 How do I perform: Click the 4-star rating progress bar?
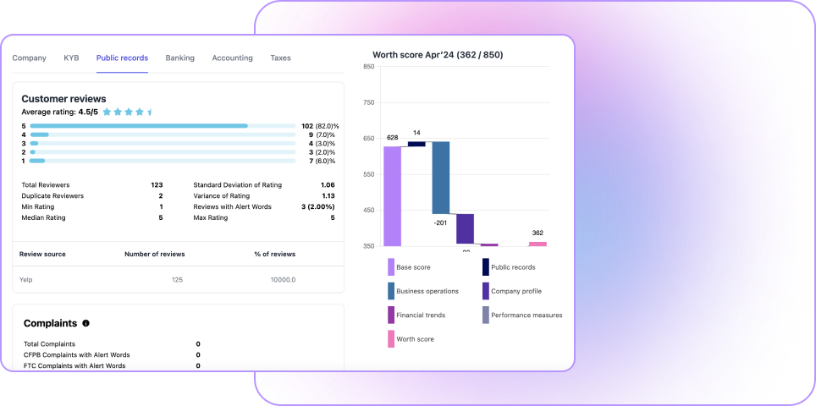(163, 134)
